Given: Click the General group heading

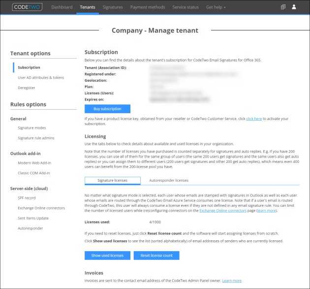Looking at the screenshot, I should pos(18,119).
